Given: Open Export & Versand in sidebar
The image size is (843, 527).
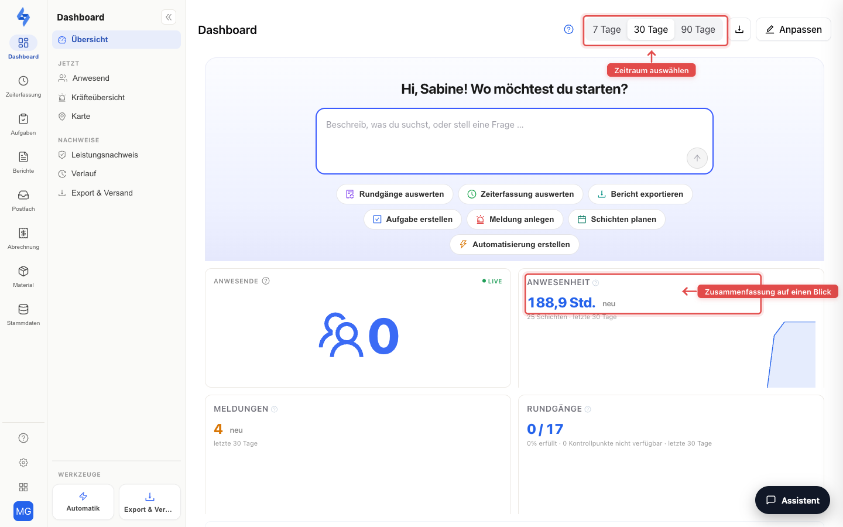Looking at the screenshot, I should pos(116,193).
